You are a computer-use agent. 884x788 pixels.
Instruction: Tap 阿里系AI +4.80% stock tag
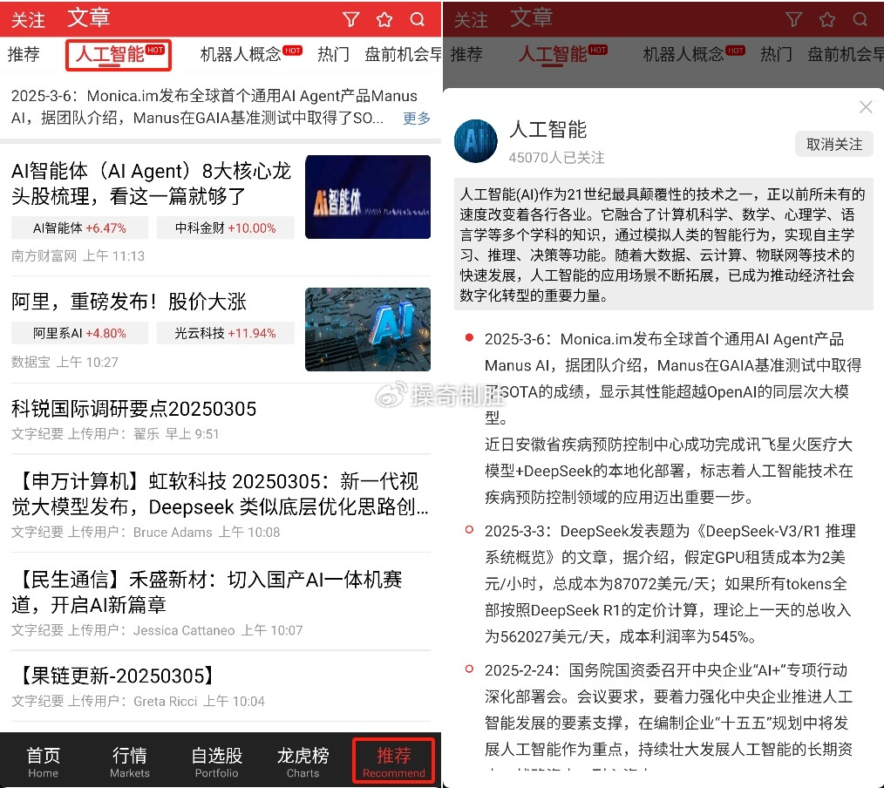pos(79,333)
